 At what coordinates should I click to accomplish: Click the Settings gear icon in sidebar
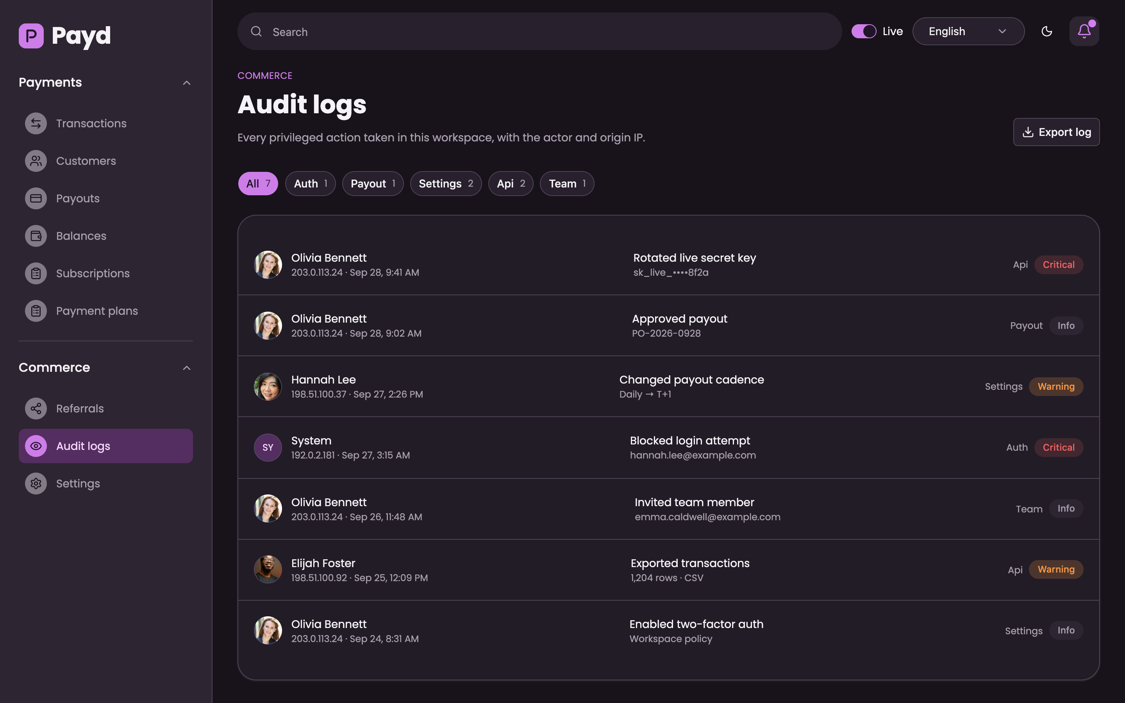[x=36, y=484]
